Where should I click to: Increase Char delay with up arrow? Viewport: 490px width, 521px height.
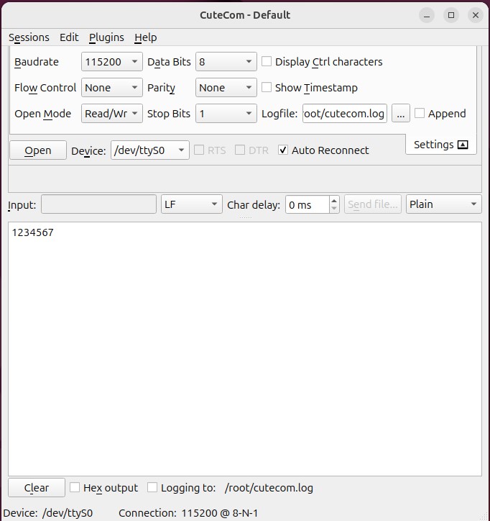pos(334,200)
